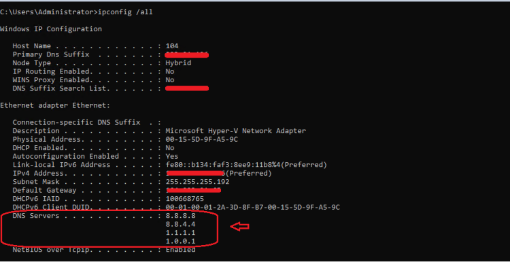Screen dimensions: 510x262
Task: Click the redacted Primary Dns Suffix value
Action: (x=187, y=55)
